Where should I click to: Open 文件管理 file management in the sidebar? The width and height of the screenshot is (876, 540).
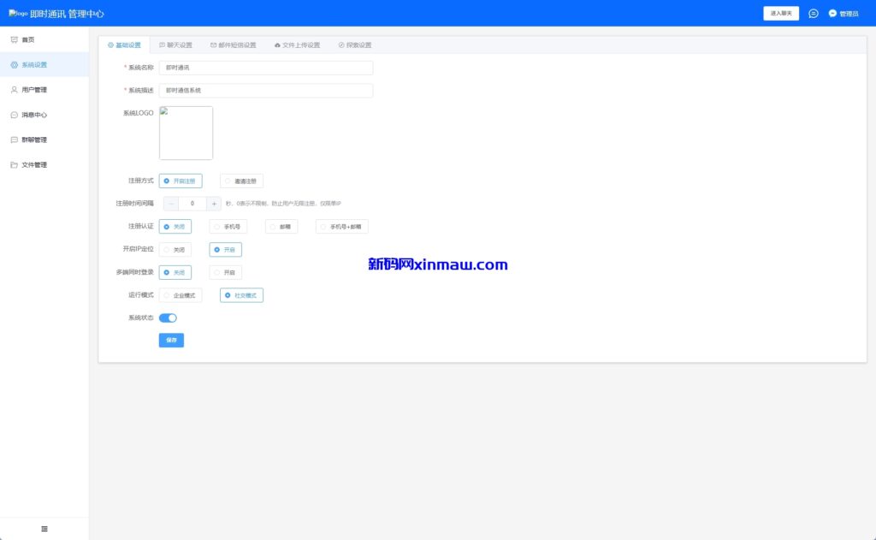33,164
